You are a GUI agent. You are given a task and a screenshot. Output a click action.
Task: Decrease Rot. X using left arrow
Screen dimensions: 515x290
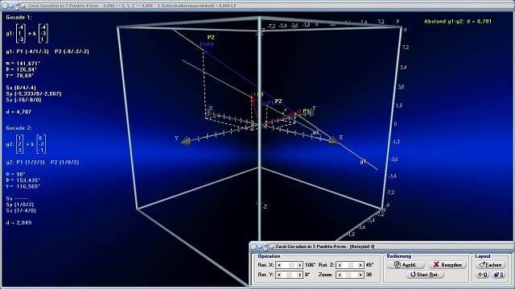pyautogui.click(x=279, y=265)
